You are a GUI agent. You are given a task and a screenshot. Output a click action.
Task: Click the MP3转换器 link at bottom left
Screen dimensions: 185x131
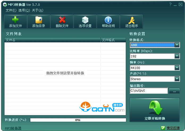tap(13, 128)
